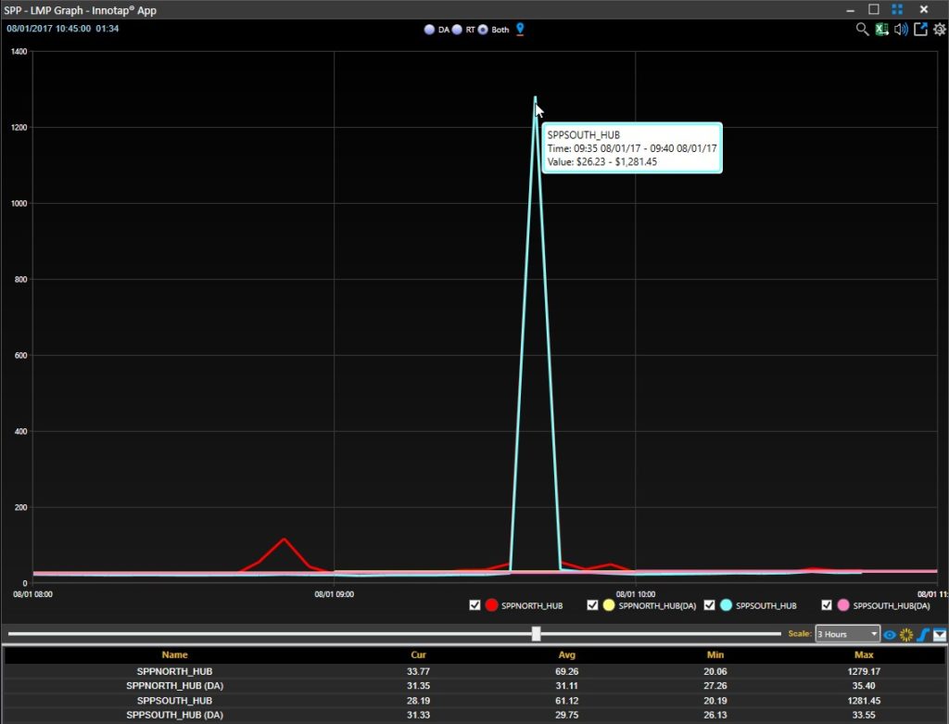This screenshot has width=949, height=724.
Task: Select the RT radio button
Action: 457,29
